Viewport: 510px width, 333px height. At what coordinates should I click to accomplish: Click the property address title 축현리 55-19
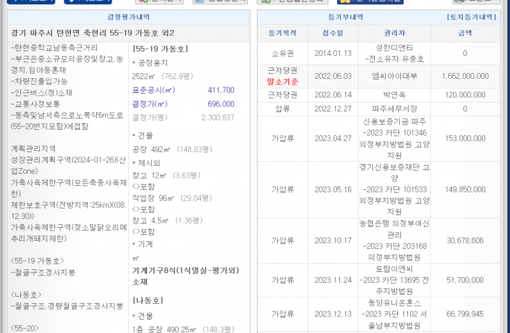[x=92, y=32]
